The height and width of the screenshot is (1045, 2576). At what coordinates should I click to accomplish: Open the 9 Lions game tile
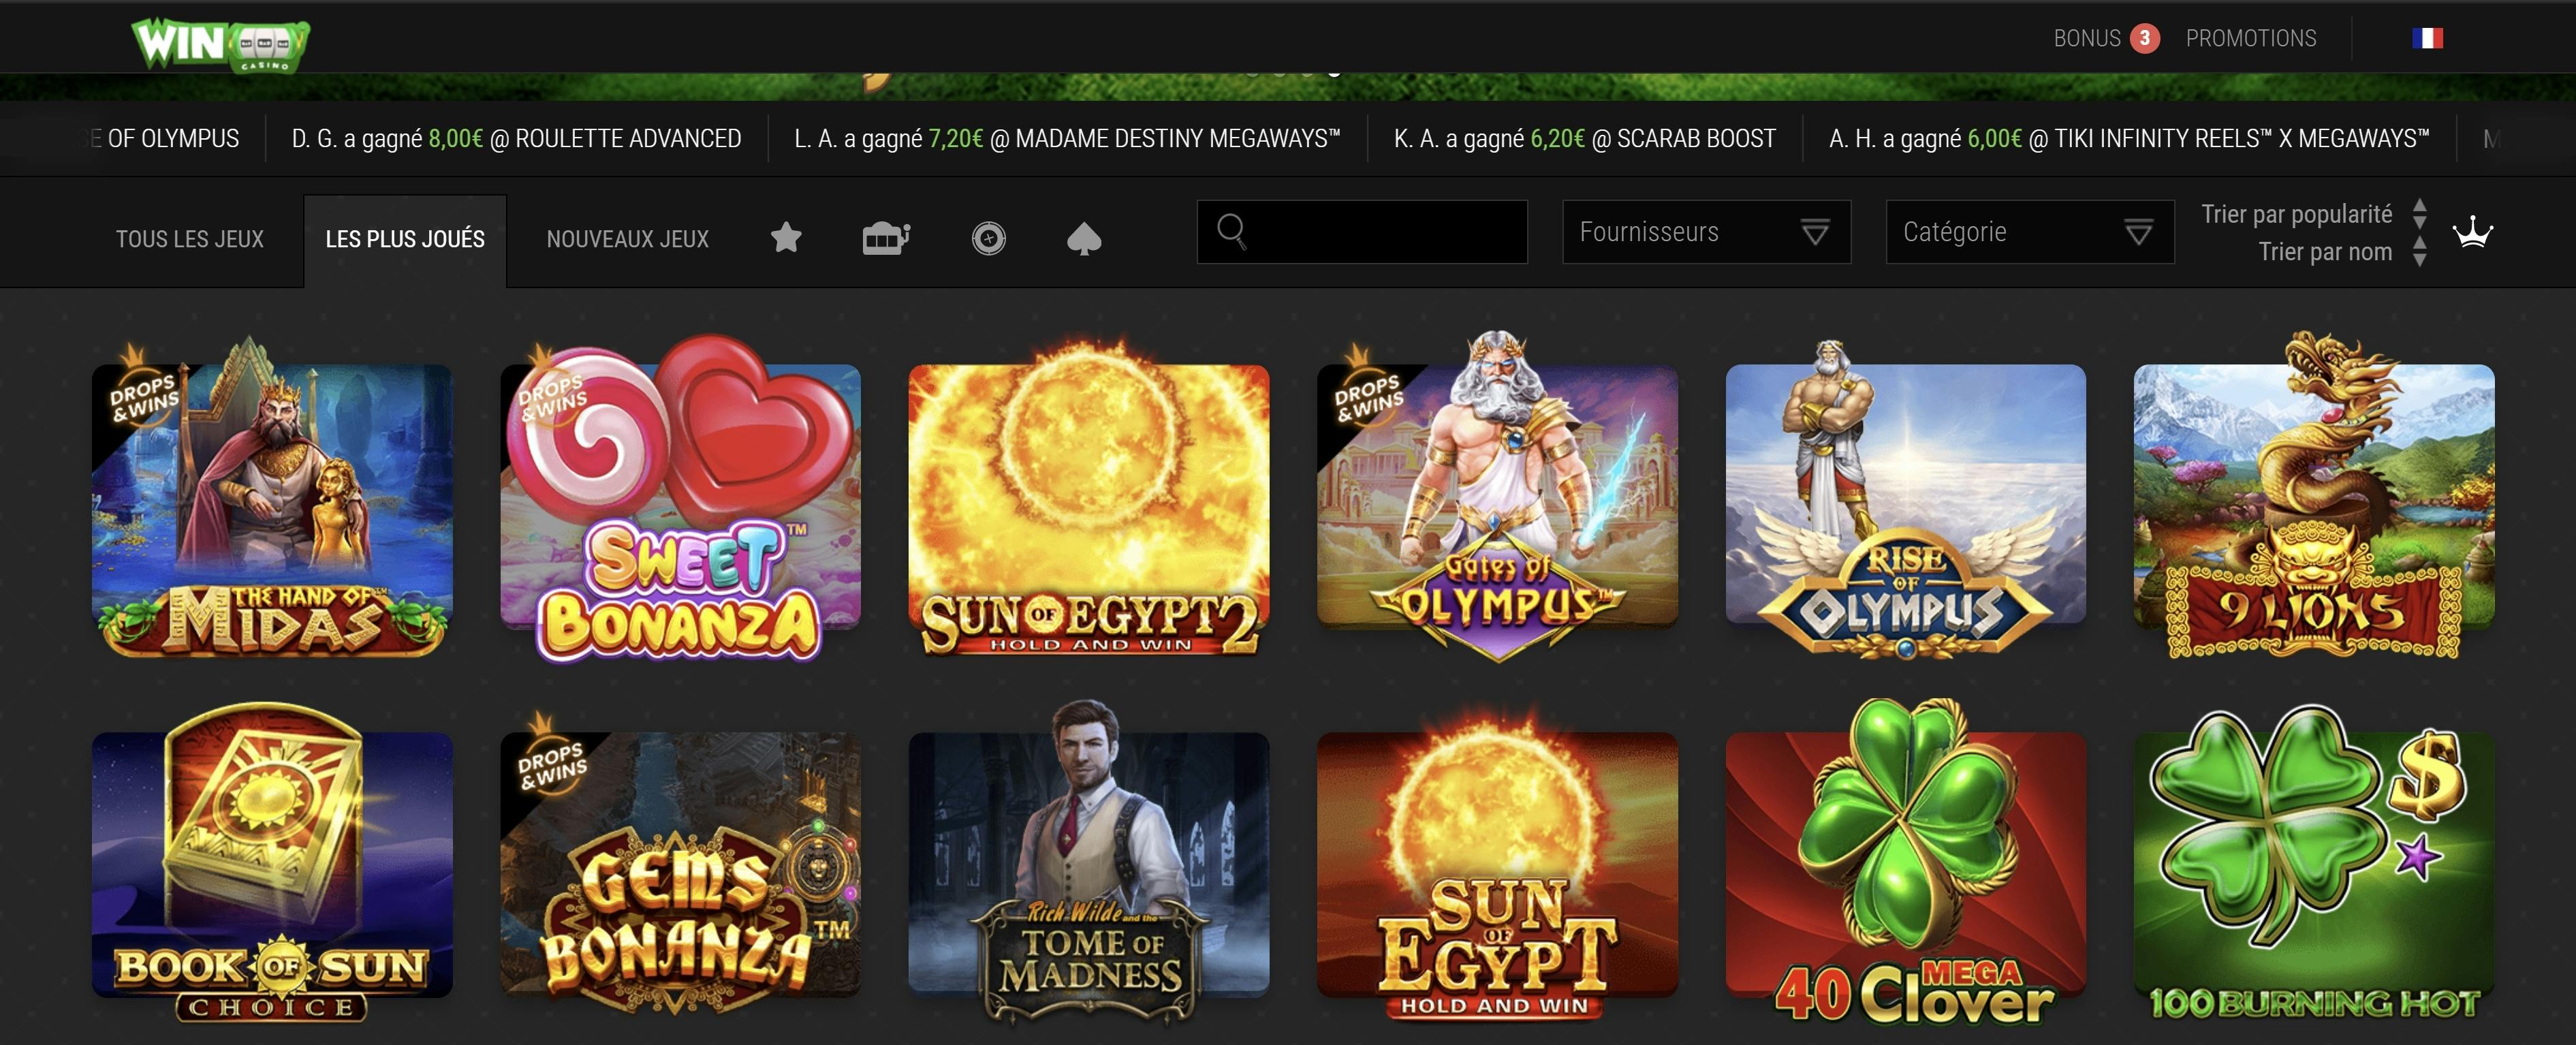pyautogui.click(x=2314, y=497)
